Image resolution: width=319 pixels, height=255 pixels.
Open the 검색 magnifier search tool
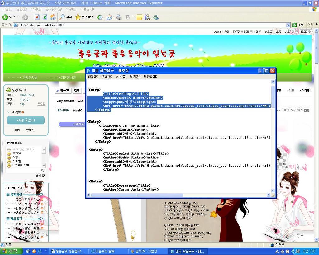click(x=66, y=17)
